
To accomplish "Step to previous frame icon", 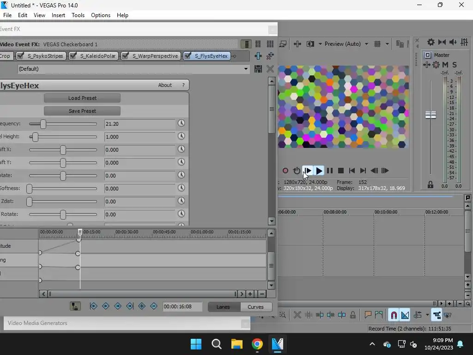I will click(374, 171).
